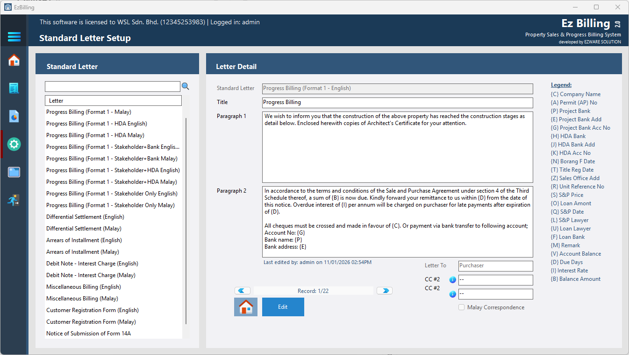Toggle the Malay Correspondence checkbox
The height and width of the screenshot is (355, 629).
click(x=462, y=307)
